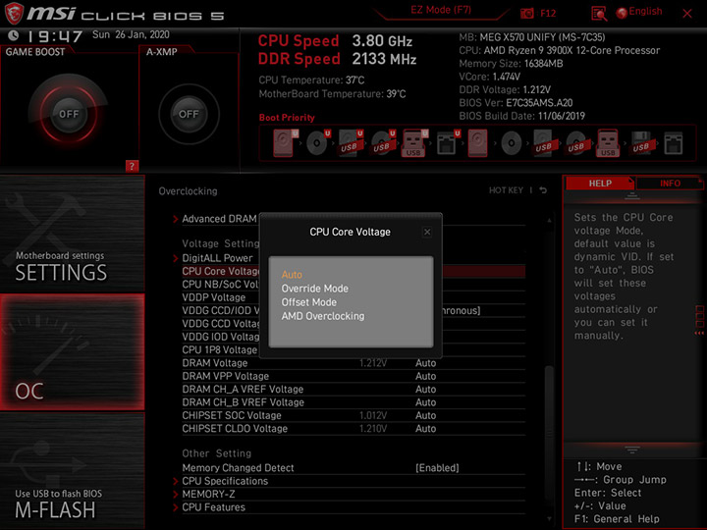Click the DRAM Voltage 1.212V reading
Screen dimensions: 707x530
373,363
